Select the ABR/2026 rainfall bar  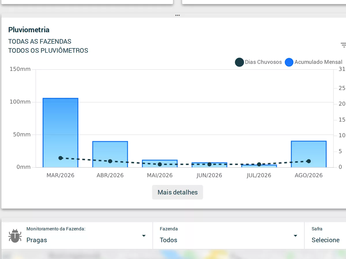[x=110, y=154]
